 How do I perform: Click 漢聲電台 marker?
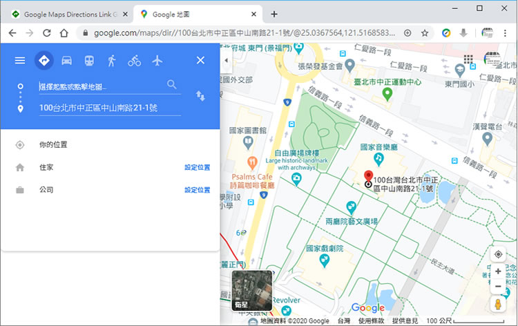coord(488,139)
